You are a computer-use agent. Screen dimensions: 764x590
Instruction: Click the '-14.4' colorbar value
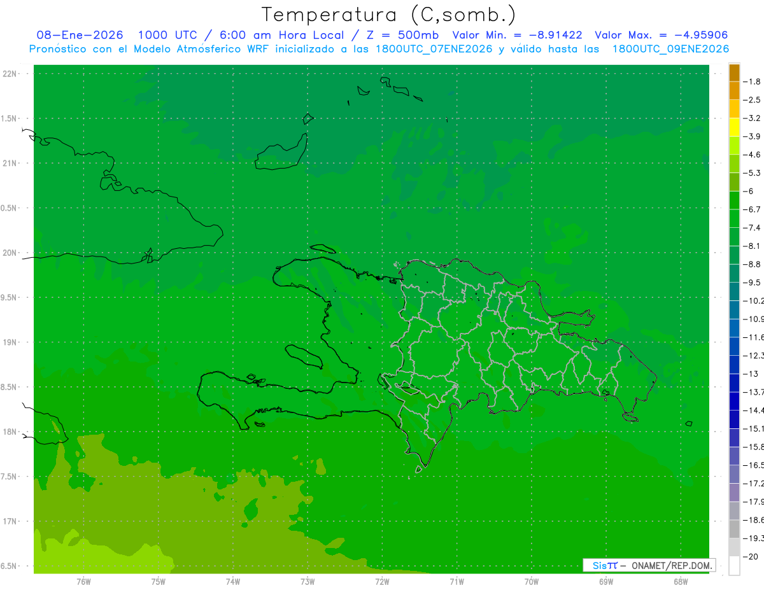[x=753, y=410]
